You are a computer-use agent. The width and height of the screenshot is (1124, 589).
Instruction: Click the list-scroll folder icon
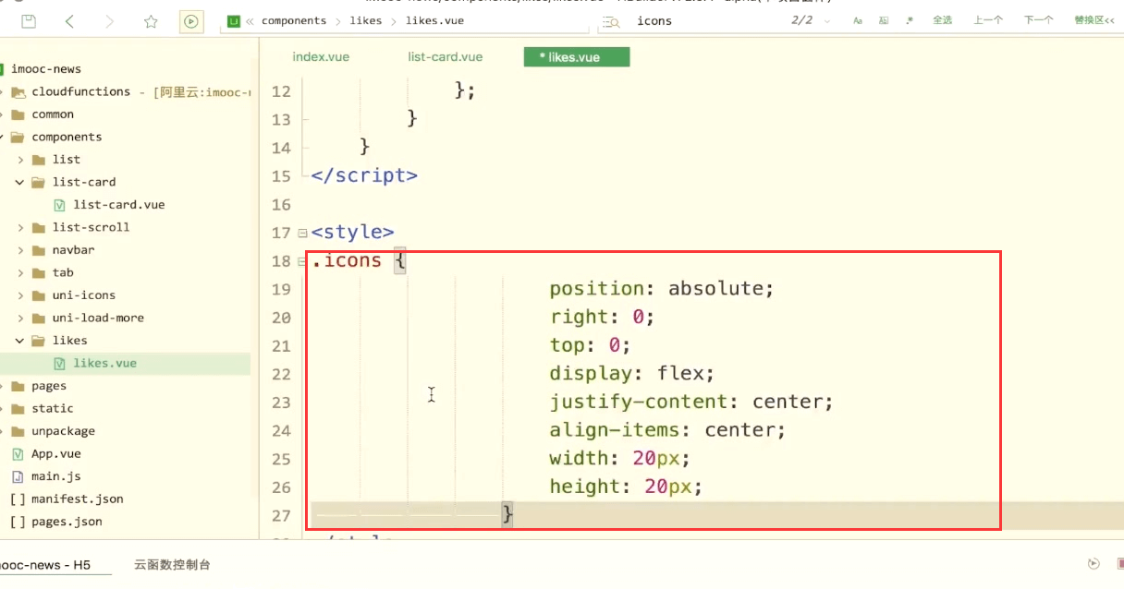38,228
